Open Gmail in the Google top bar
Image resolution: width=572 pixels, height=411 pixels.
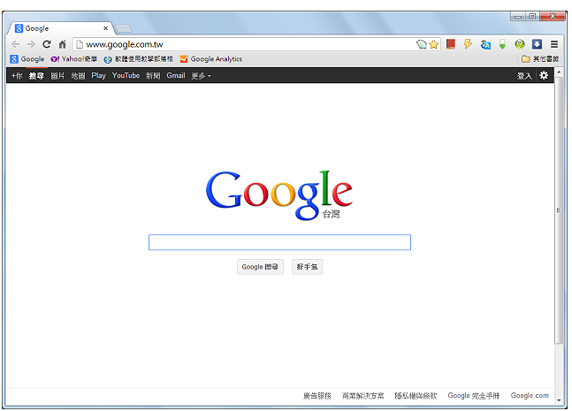pos(176,75)
